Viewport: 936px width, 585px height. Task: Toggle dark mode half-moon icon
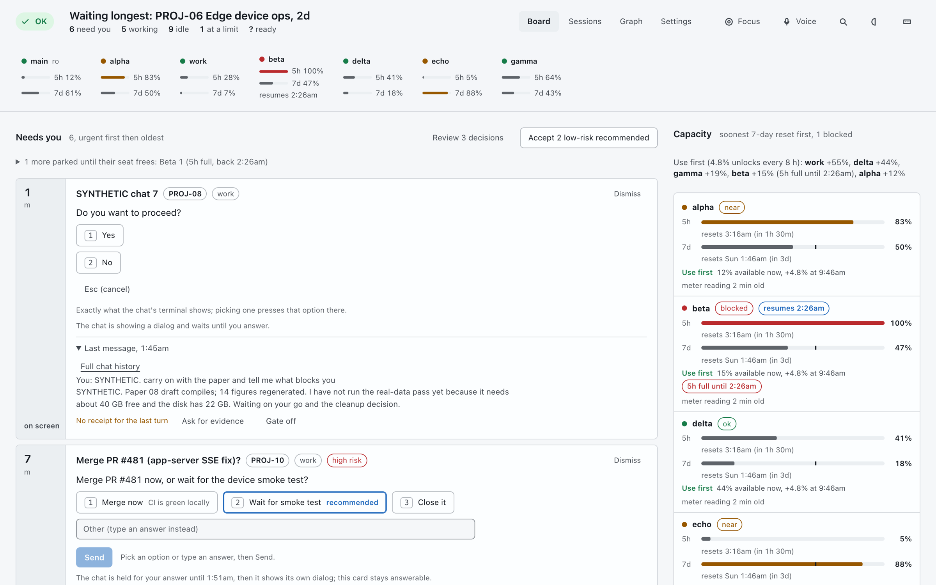pos(874,22)
